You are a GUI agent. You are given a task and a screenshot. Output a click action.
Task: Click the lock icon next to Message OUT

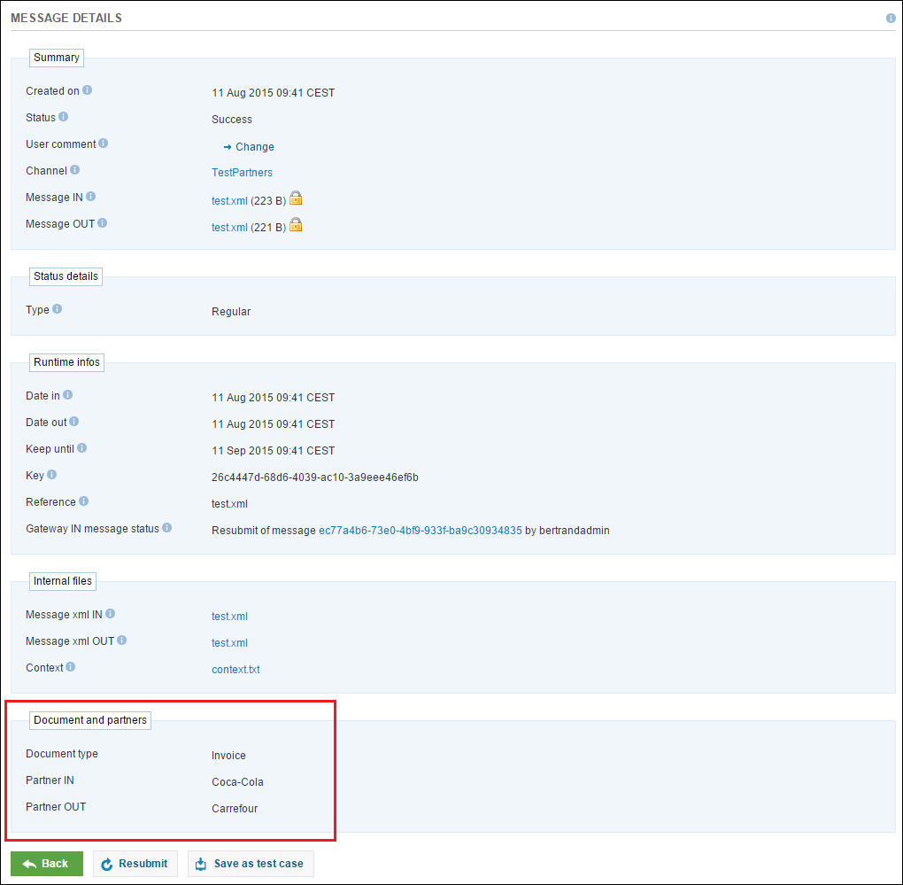297,225
